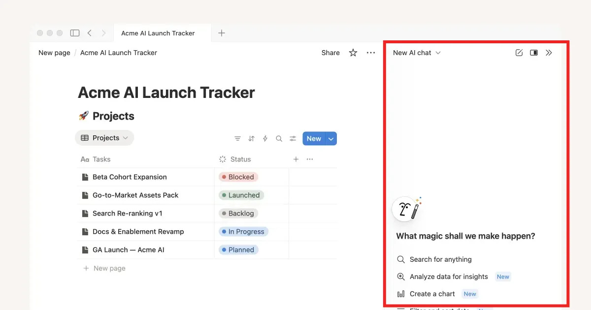Collapse the AI chat panel with double chevron
This screenshot has height=310, width=591.
point(549,53)
